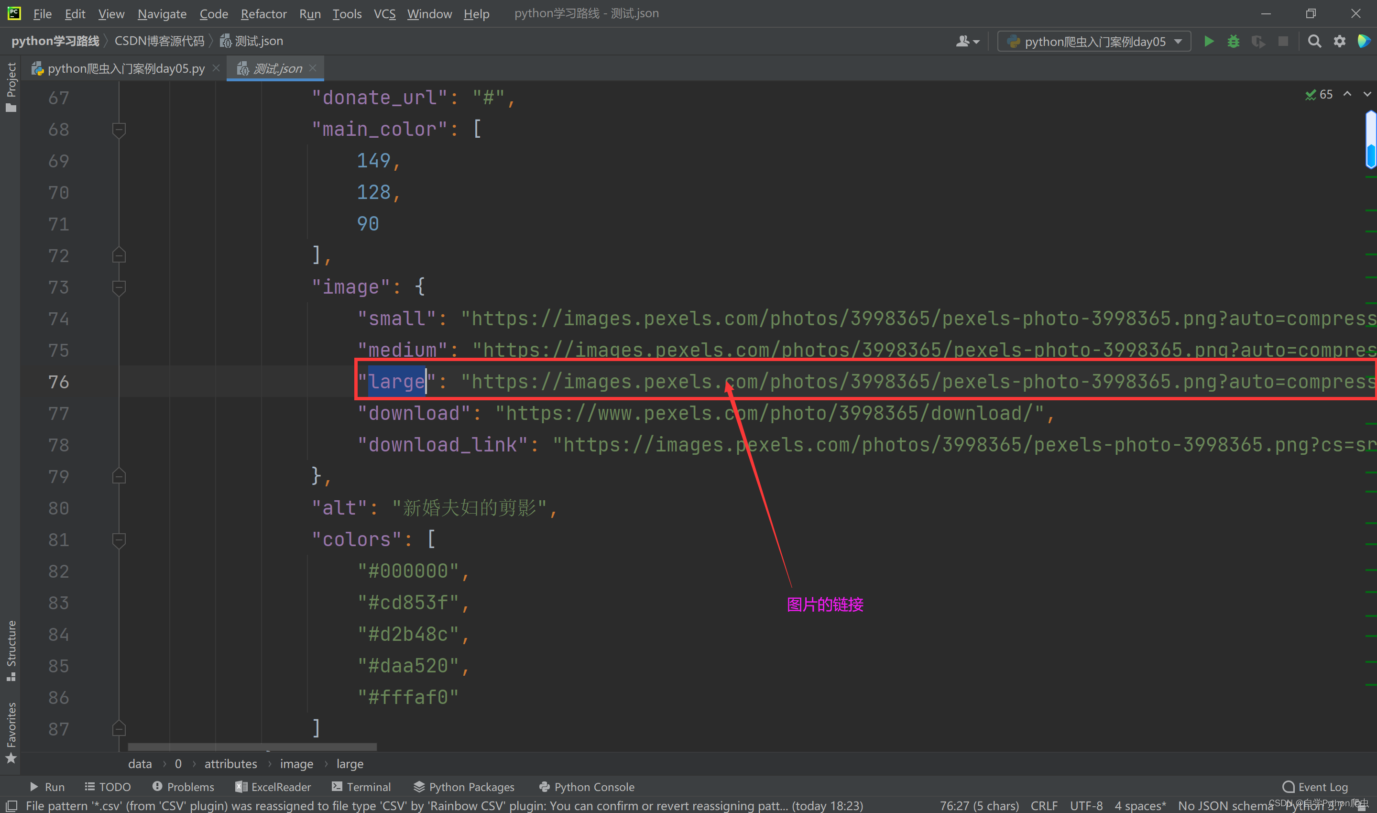
Task: Collapse the image object fold marker
Action: pos(119,287)
